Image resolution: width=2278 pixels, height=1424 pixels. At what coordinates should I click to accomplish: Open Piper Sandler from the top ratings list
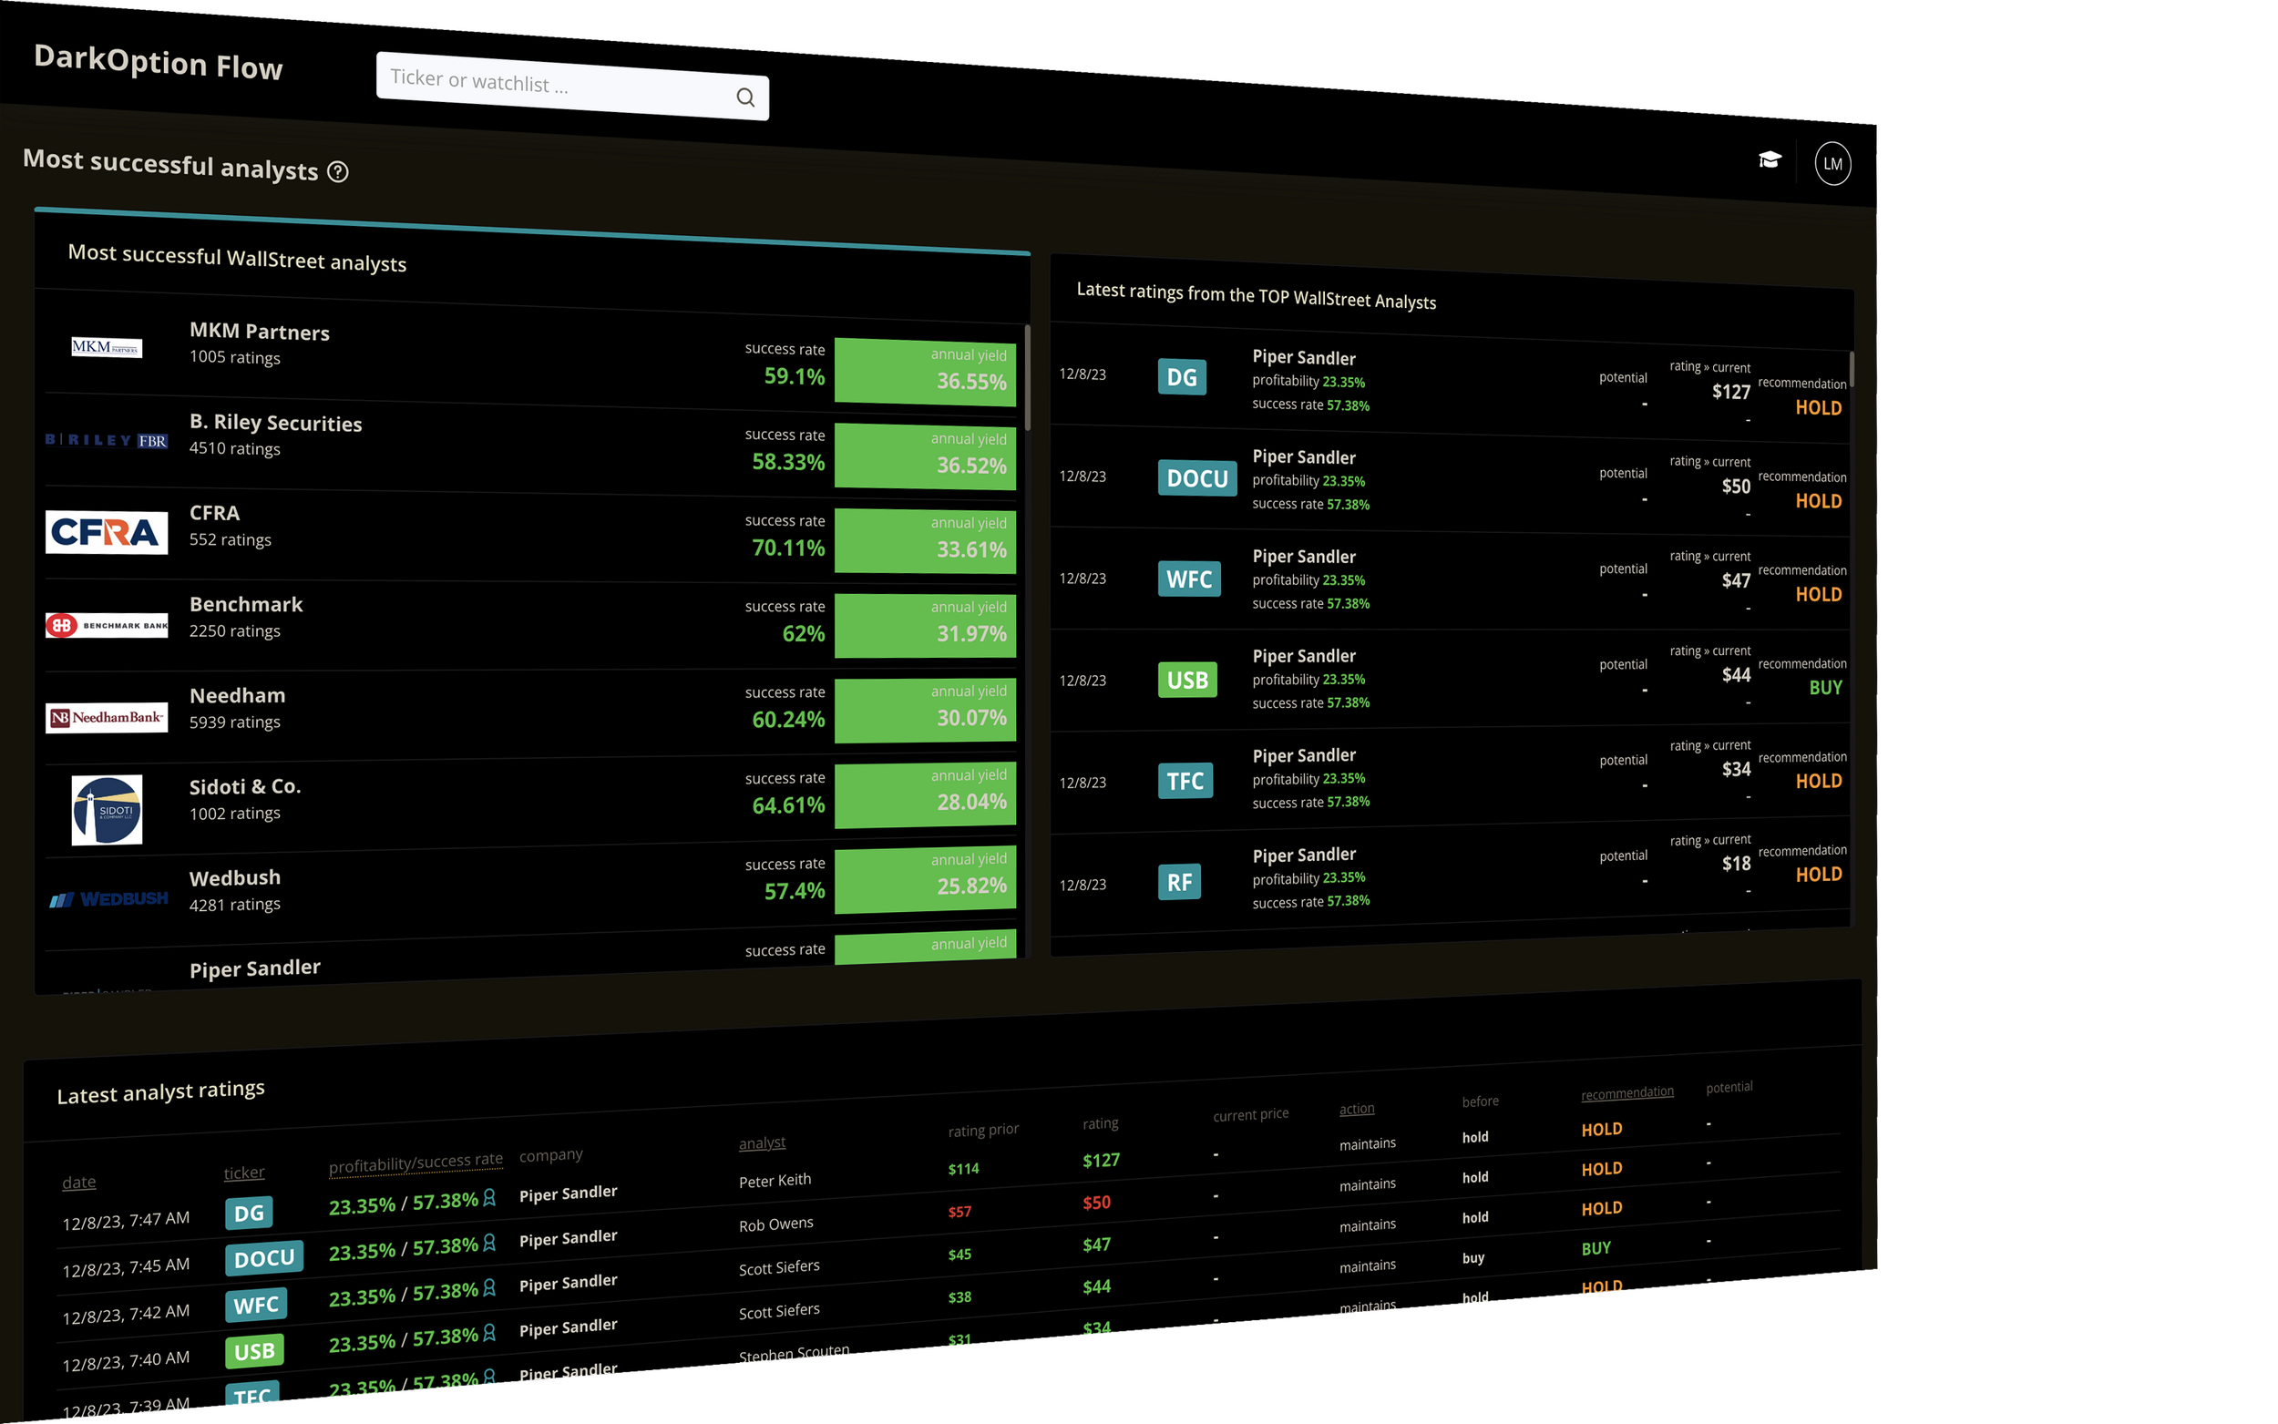pos(1303,358)
